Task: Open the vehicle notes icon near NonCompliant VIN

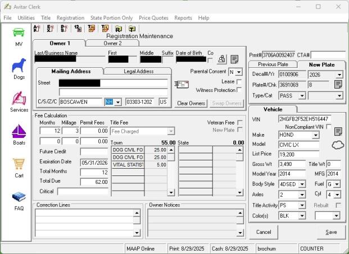Action: pyautogui.click(x=338, y=132)
